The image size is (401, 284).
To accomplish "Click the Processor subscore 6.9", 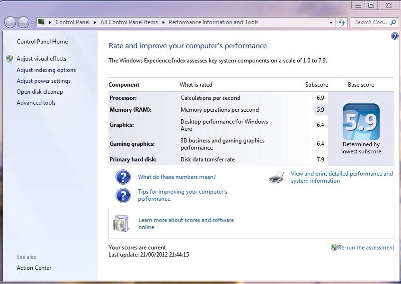I will click(x=320, y=98).
